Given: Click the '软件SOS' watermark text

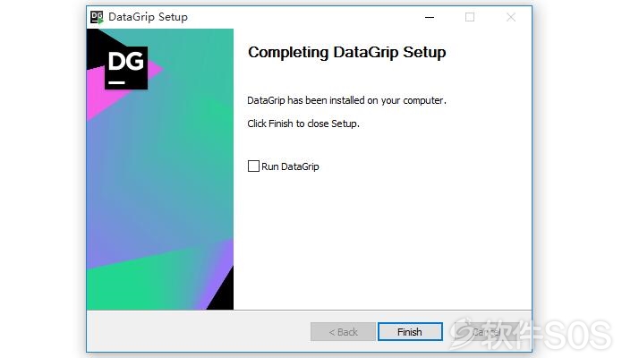Looking at the screenshot, I should coord(548,335).
